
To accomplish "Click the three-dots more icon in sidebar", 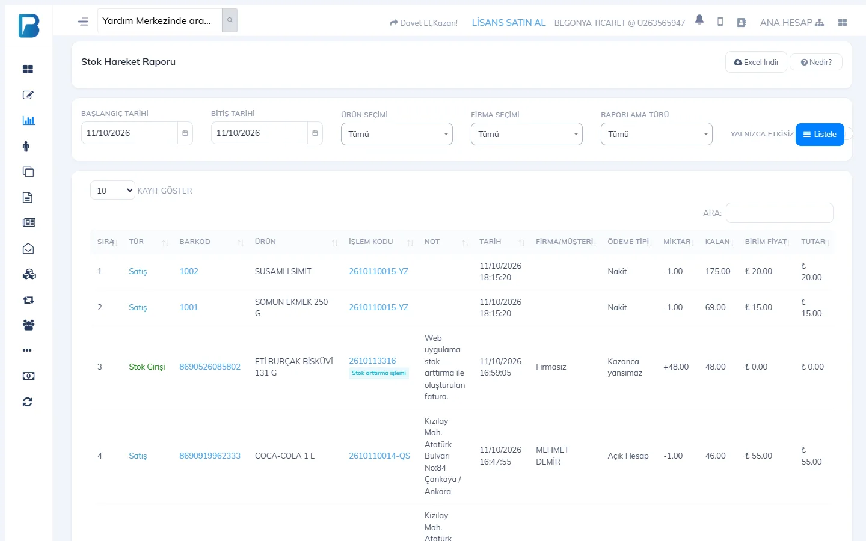I will (27, 350).
